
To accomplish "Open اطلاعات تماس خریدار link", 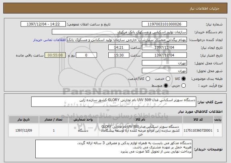I will click(x=49, y=40).
